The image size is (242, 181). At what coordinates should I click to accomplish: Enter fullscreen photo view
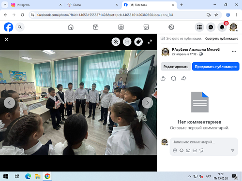point(150,42)
